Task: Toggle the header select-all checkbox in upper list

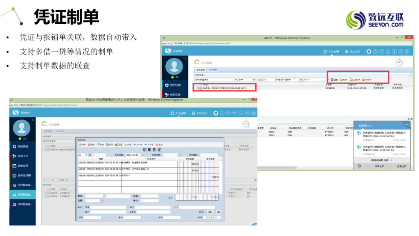Action: [200, 84]
